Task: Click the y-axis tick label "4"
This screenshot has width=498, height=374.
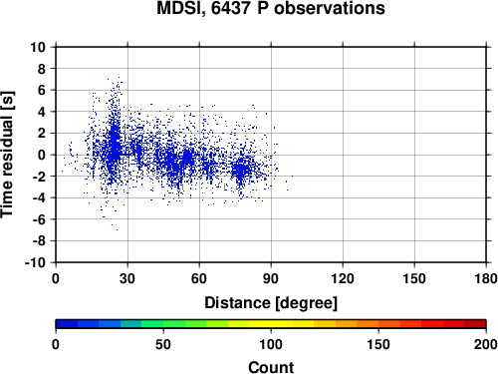Action: [42, 112]
